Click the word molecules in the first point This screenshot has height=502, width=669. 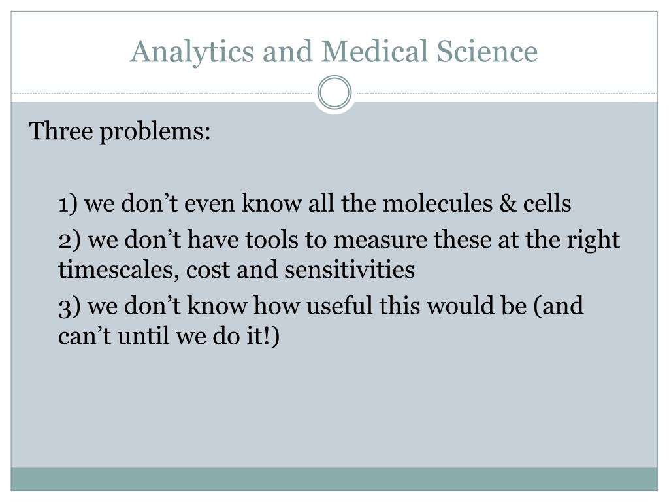(x=438, y=203)
